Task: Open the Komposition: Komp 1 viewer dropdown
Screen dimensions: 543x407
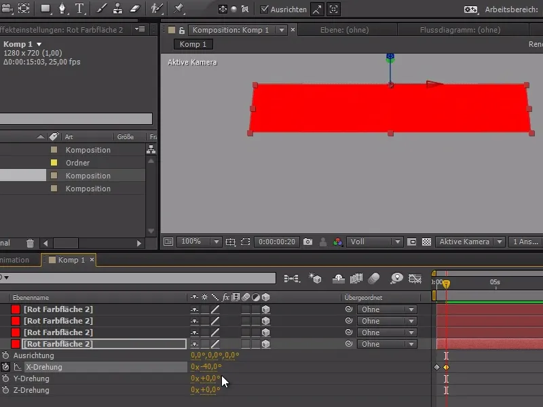Action: [282, 30]
